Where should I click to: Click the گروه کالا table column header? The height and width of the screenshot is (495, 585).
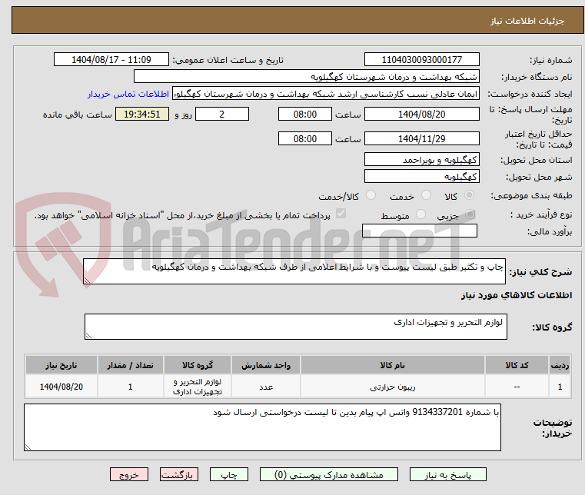pyautogui.click(x=198, y=365)
